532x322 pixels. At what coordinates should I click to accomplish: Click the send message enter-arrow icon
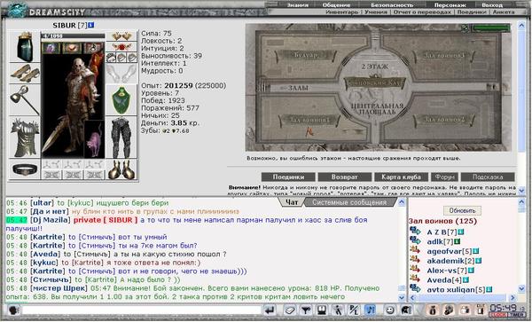[270, 310]
